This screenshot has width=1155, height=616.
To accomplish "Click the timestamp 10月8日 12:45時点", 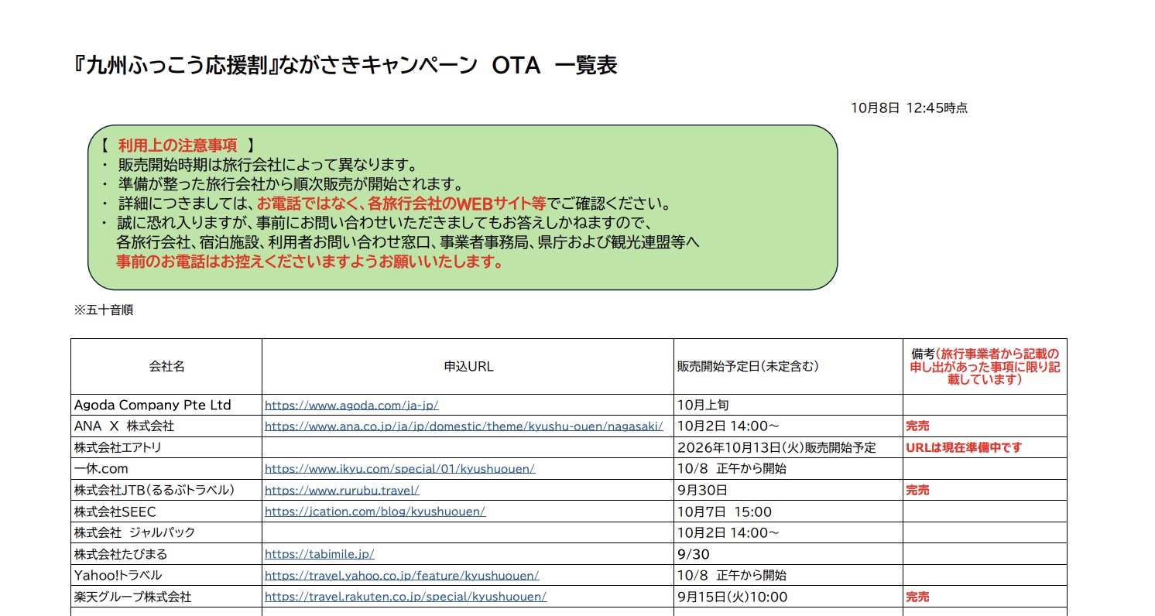I will [909, 108].
